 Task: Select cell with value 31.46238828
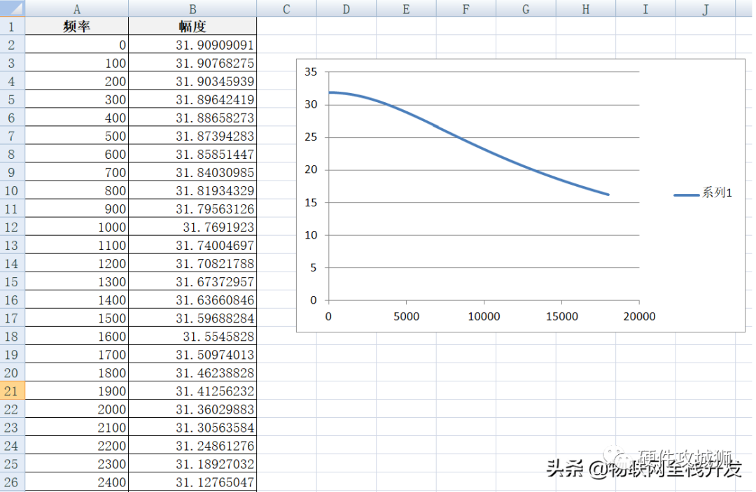tap(192, 372)
